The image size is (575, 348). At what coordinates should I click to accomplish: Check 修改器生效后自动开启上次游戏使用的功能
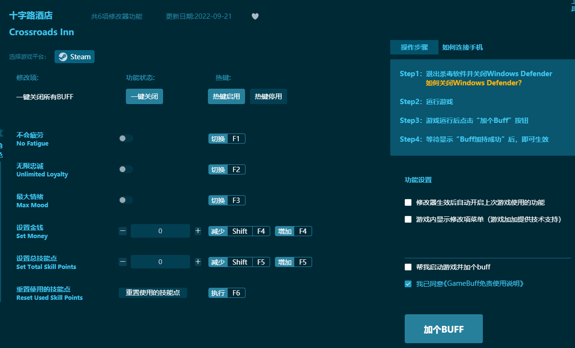pos(408,202)
